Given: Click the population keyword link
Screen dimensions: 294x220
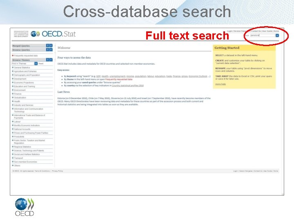Looking at the screenshot, I should [x=140, y=76].
